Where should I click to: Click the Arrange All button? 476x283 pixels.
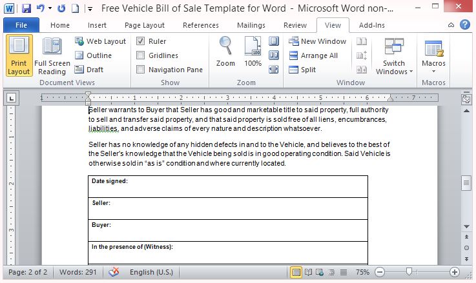pyautogui.click(x=313, y=55)
